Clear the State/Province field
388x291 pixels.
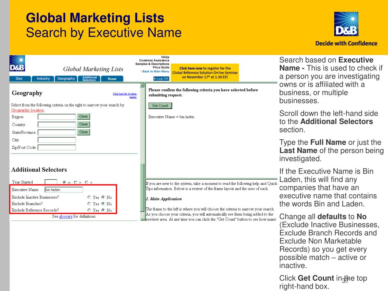click(83, 132)
